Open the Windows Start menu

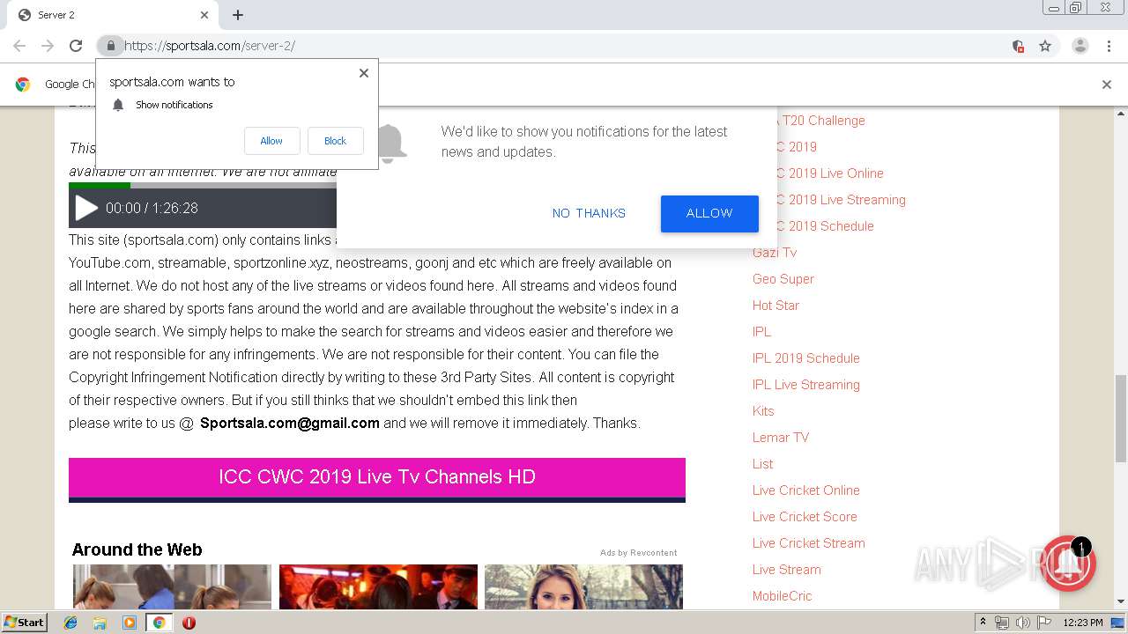coord(24,622)
